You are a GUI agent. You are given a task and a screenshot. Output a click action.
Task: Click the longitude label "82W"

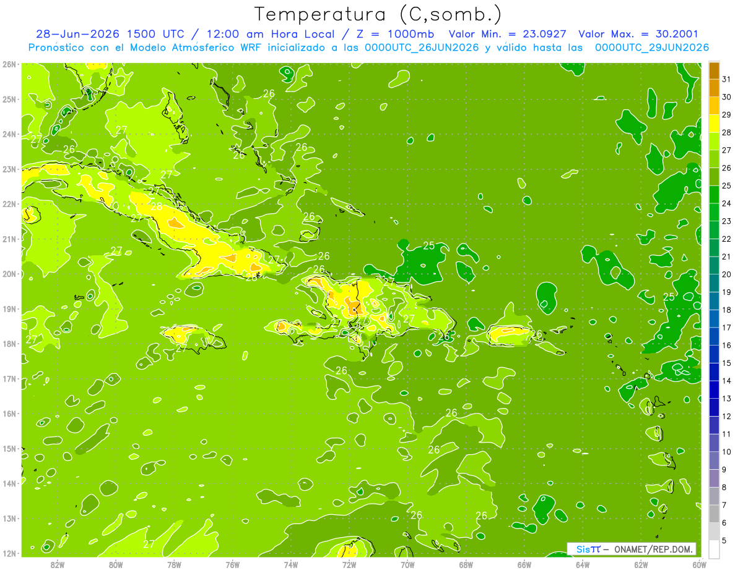tap(58, 564)
